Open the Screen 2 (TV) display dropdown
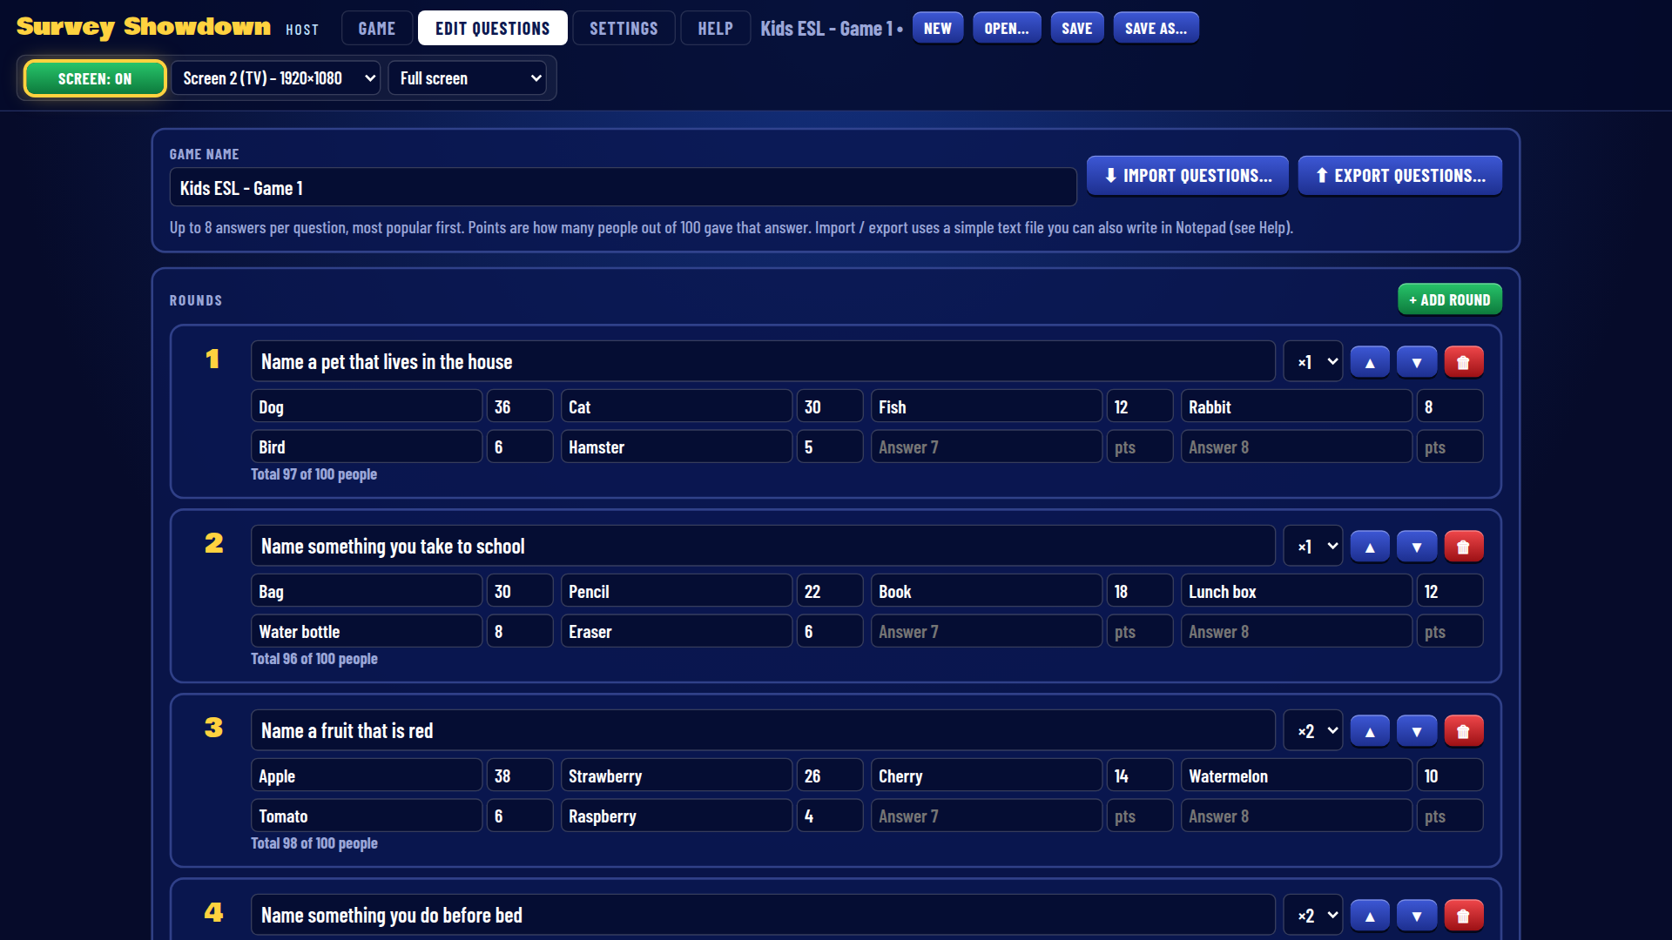This screenshot has width=1672, height=940. coord(275,78)
